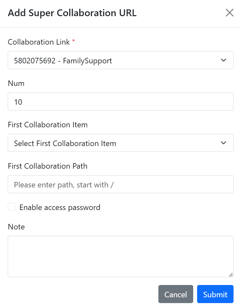Click the 'Num' field label
Image resolution: width=240 pixels, height=306 pixels.
[x=16, y=83]
